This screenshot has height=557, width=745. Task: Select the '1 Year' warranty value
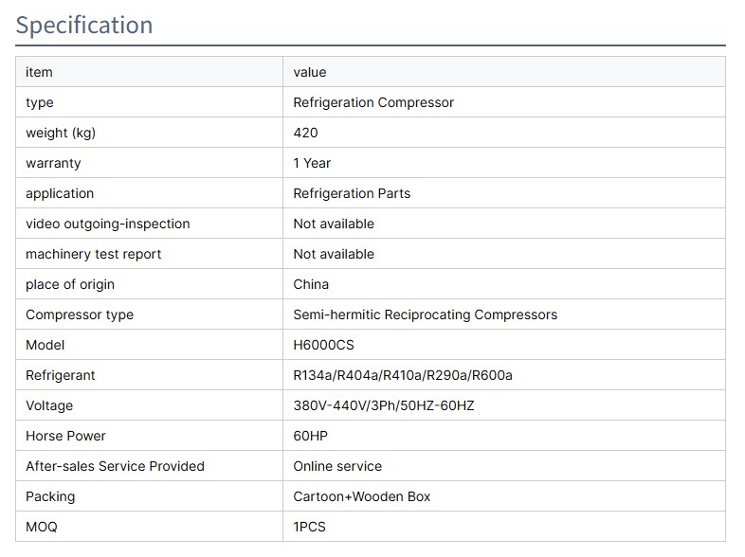[x=312, y=163]
